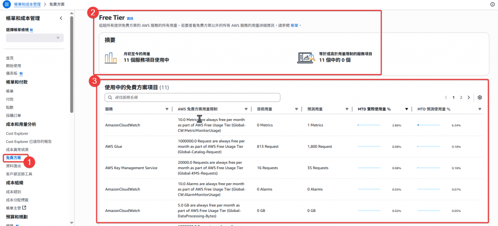The image size is (498, 226).
Task: Open 成本類別 in sidebar
Action: pyautogui.click(x=13, y=191)
